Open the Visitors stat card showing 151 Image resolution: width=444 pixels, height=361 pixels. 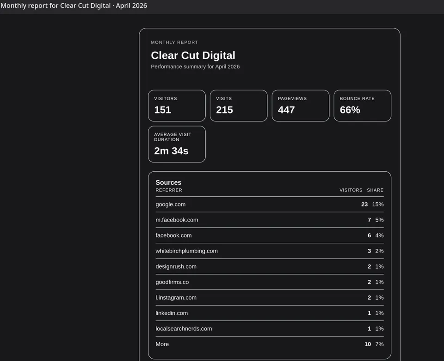[x=177, y=106]
